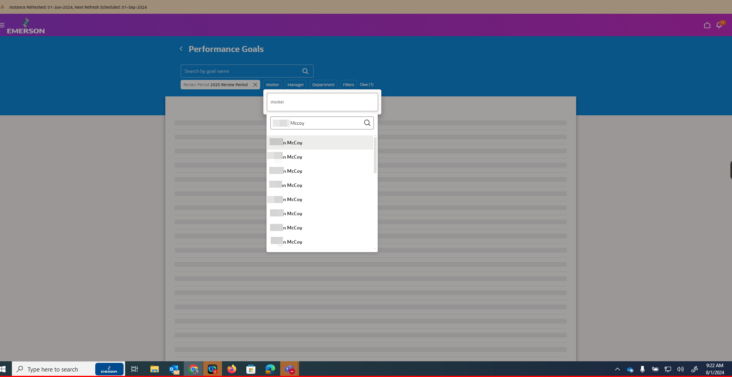Expand hidden icons in the system tray
Viewport: 732px width, 377px height.
(617, 369)
